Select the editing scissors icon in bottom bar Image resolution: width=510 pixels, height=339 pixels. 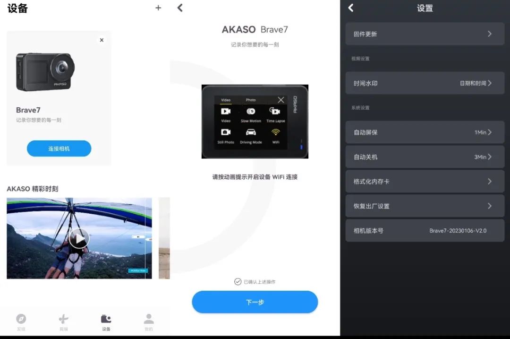click(x=64, y=320)
